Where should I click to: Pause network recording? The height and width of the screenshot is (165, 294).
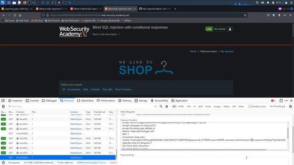coord(155,106)
